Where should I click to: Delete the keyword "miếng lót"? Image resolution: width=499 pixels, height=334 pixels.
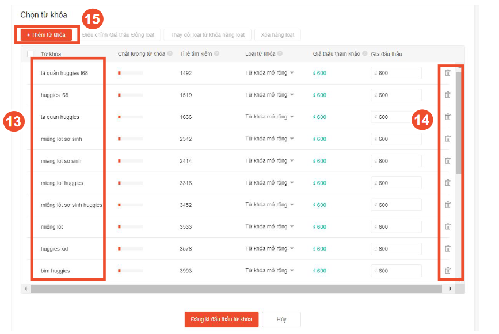pos(448,226)
